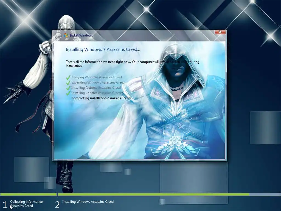Click 'Collecting information Assassins Creed' stage label
The width and height of the screenshot is (281, 211).
pyautogui.click(x=27, y=204)
